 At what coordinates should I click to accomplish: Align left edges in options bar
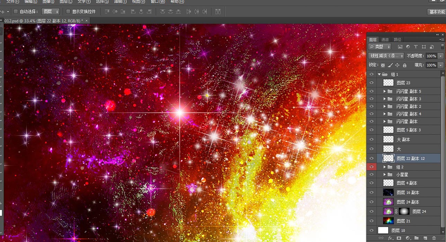(x=133, y=11)
